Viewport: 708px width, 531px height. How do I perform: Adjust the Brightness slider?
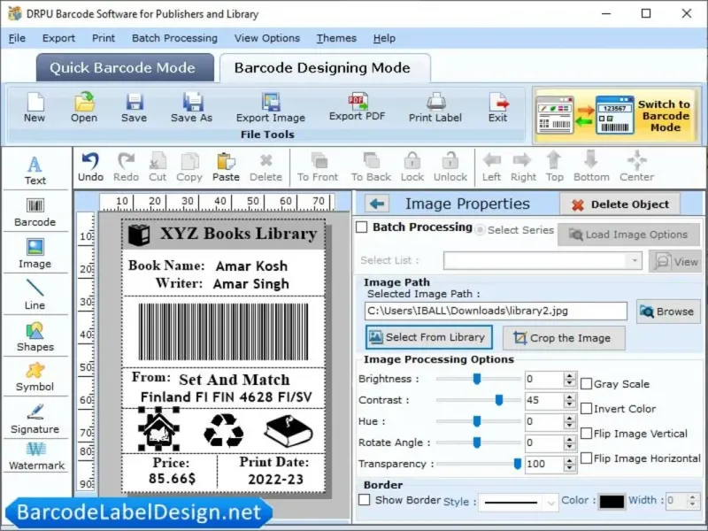tap(477, 379)
